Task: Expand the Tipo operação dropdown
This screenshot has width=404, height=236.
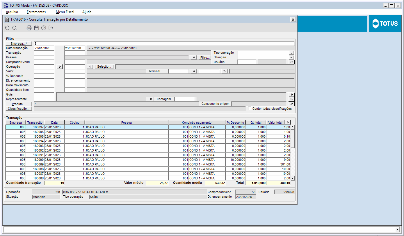Action: (291, 53)
